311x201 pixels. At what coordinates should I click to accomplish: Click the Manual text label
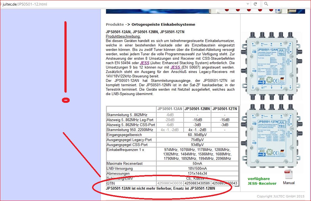click(289, 183)
